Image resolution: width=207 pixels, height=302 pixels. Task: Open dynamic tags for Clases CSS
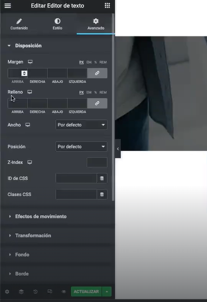click(x=102, y=195)
